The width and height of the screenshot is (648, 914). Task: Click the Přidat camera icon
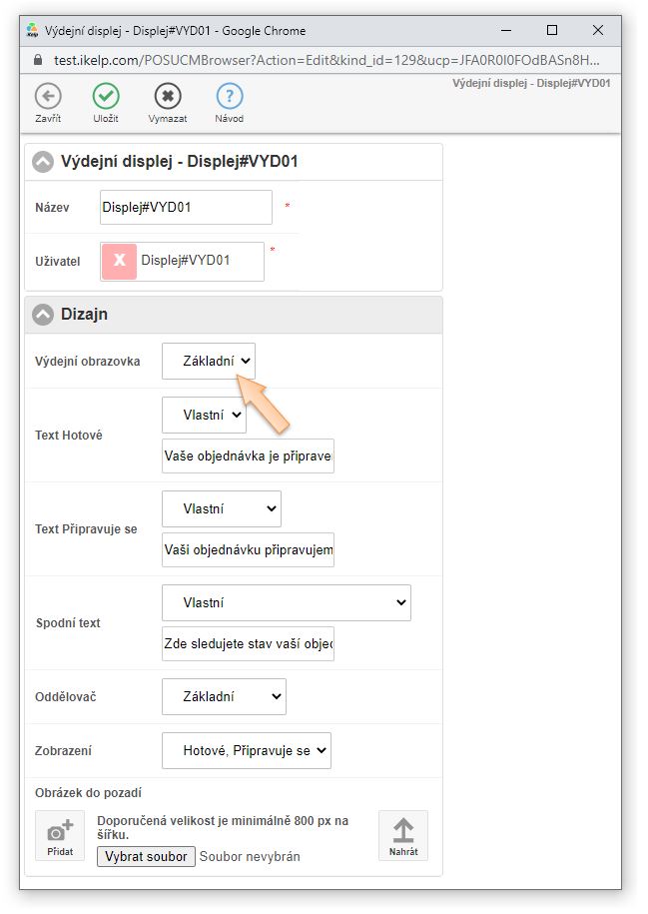(60, 834)
